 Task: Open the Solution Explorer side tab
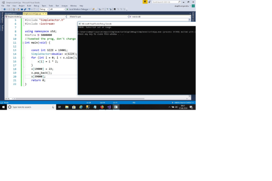[x=193, y=17]
